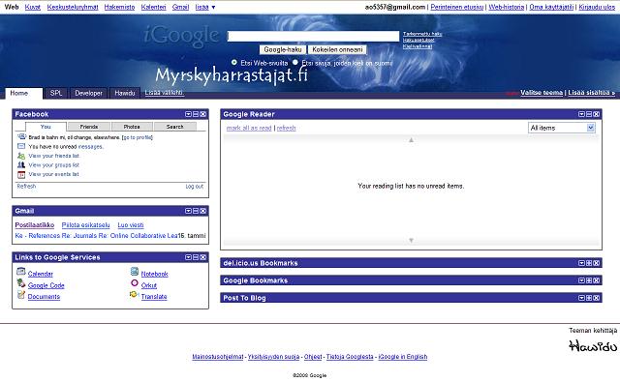
Task: Switch to the Developer tab
Action: click(88, 93)
